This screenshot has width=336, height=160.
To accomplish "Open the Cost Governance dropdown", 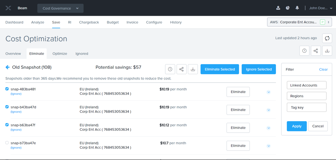I will pyautogui.click(x=60, y=8).
